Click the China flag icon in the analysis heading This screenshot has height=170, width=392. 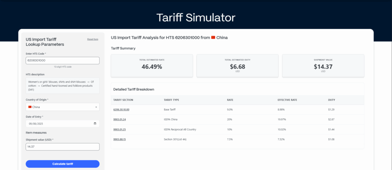213,38
